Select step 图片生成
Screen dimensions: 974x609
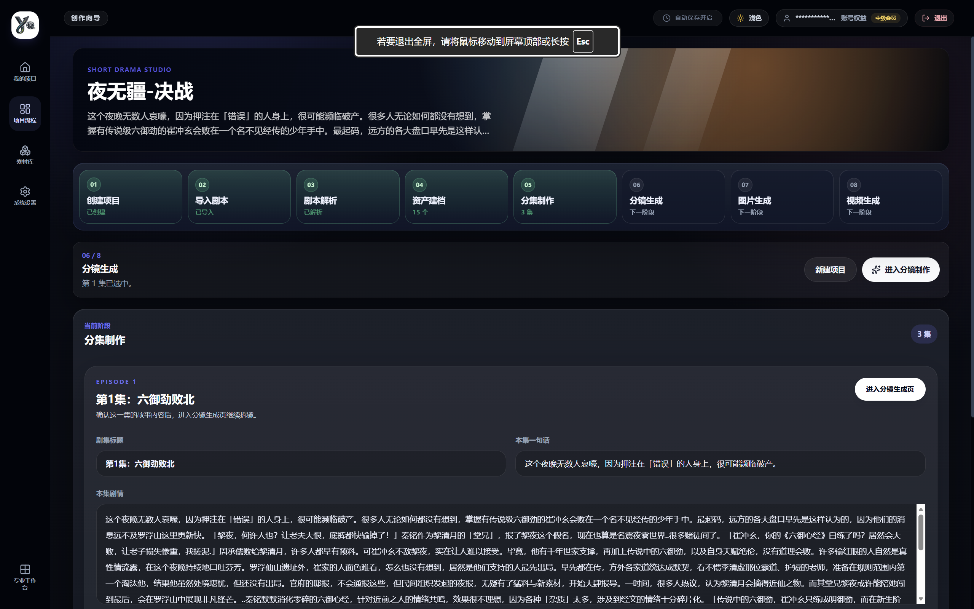click(x=782, y=197)
